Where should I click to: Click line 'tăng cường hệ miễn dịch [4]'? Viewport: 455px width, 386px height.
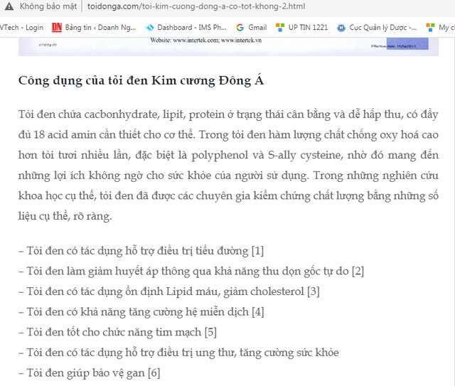click(195, 311)
